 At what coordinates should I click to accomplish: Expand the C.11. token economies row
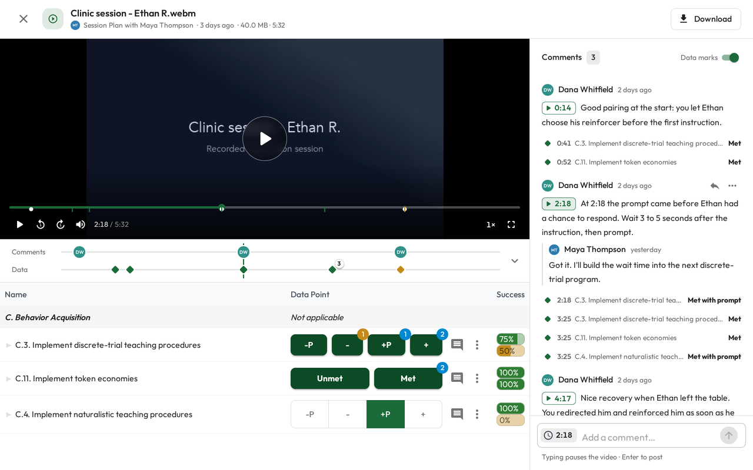point(8,379)
